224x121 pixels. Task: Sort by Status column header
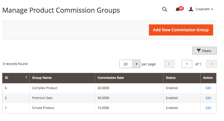[x=171, y=78]
